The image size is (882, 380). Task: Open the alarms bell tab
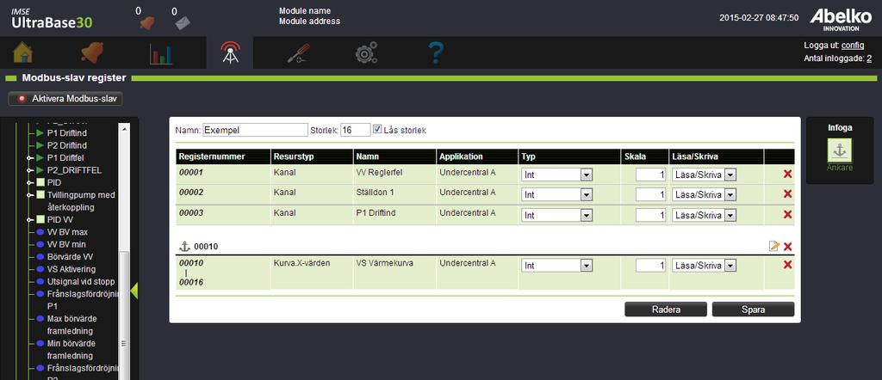[x=92, y=52]
